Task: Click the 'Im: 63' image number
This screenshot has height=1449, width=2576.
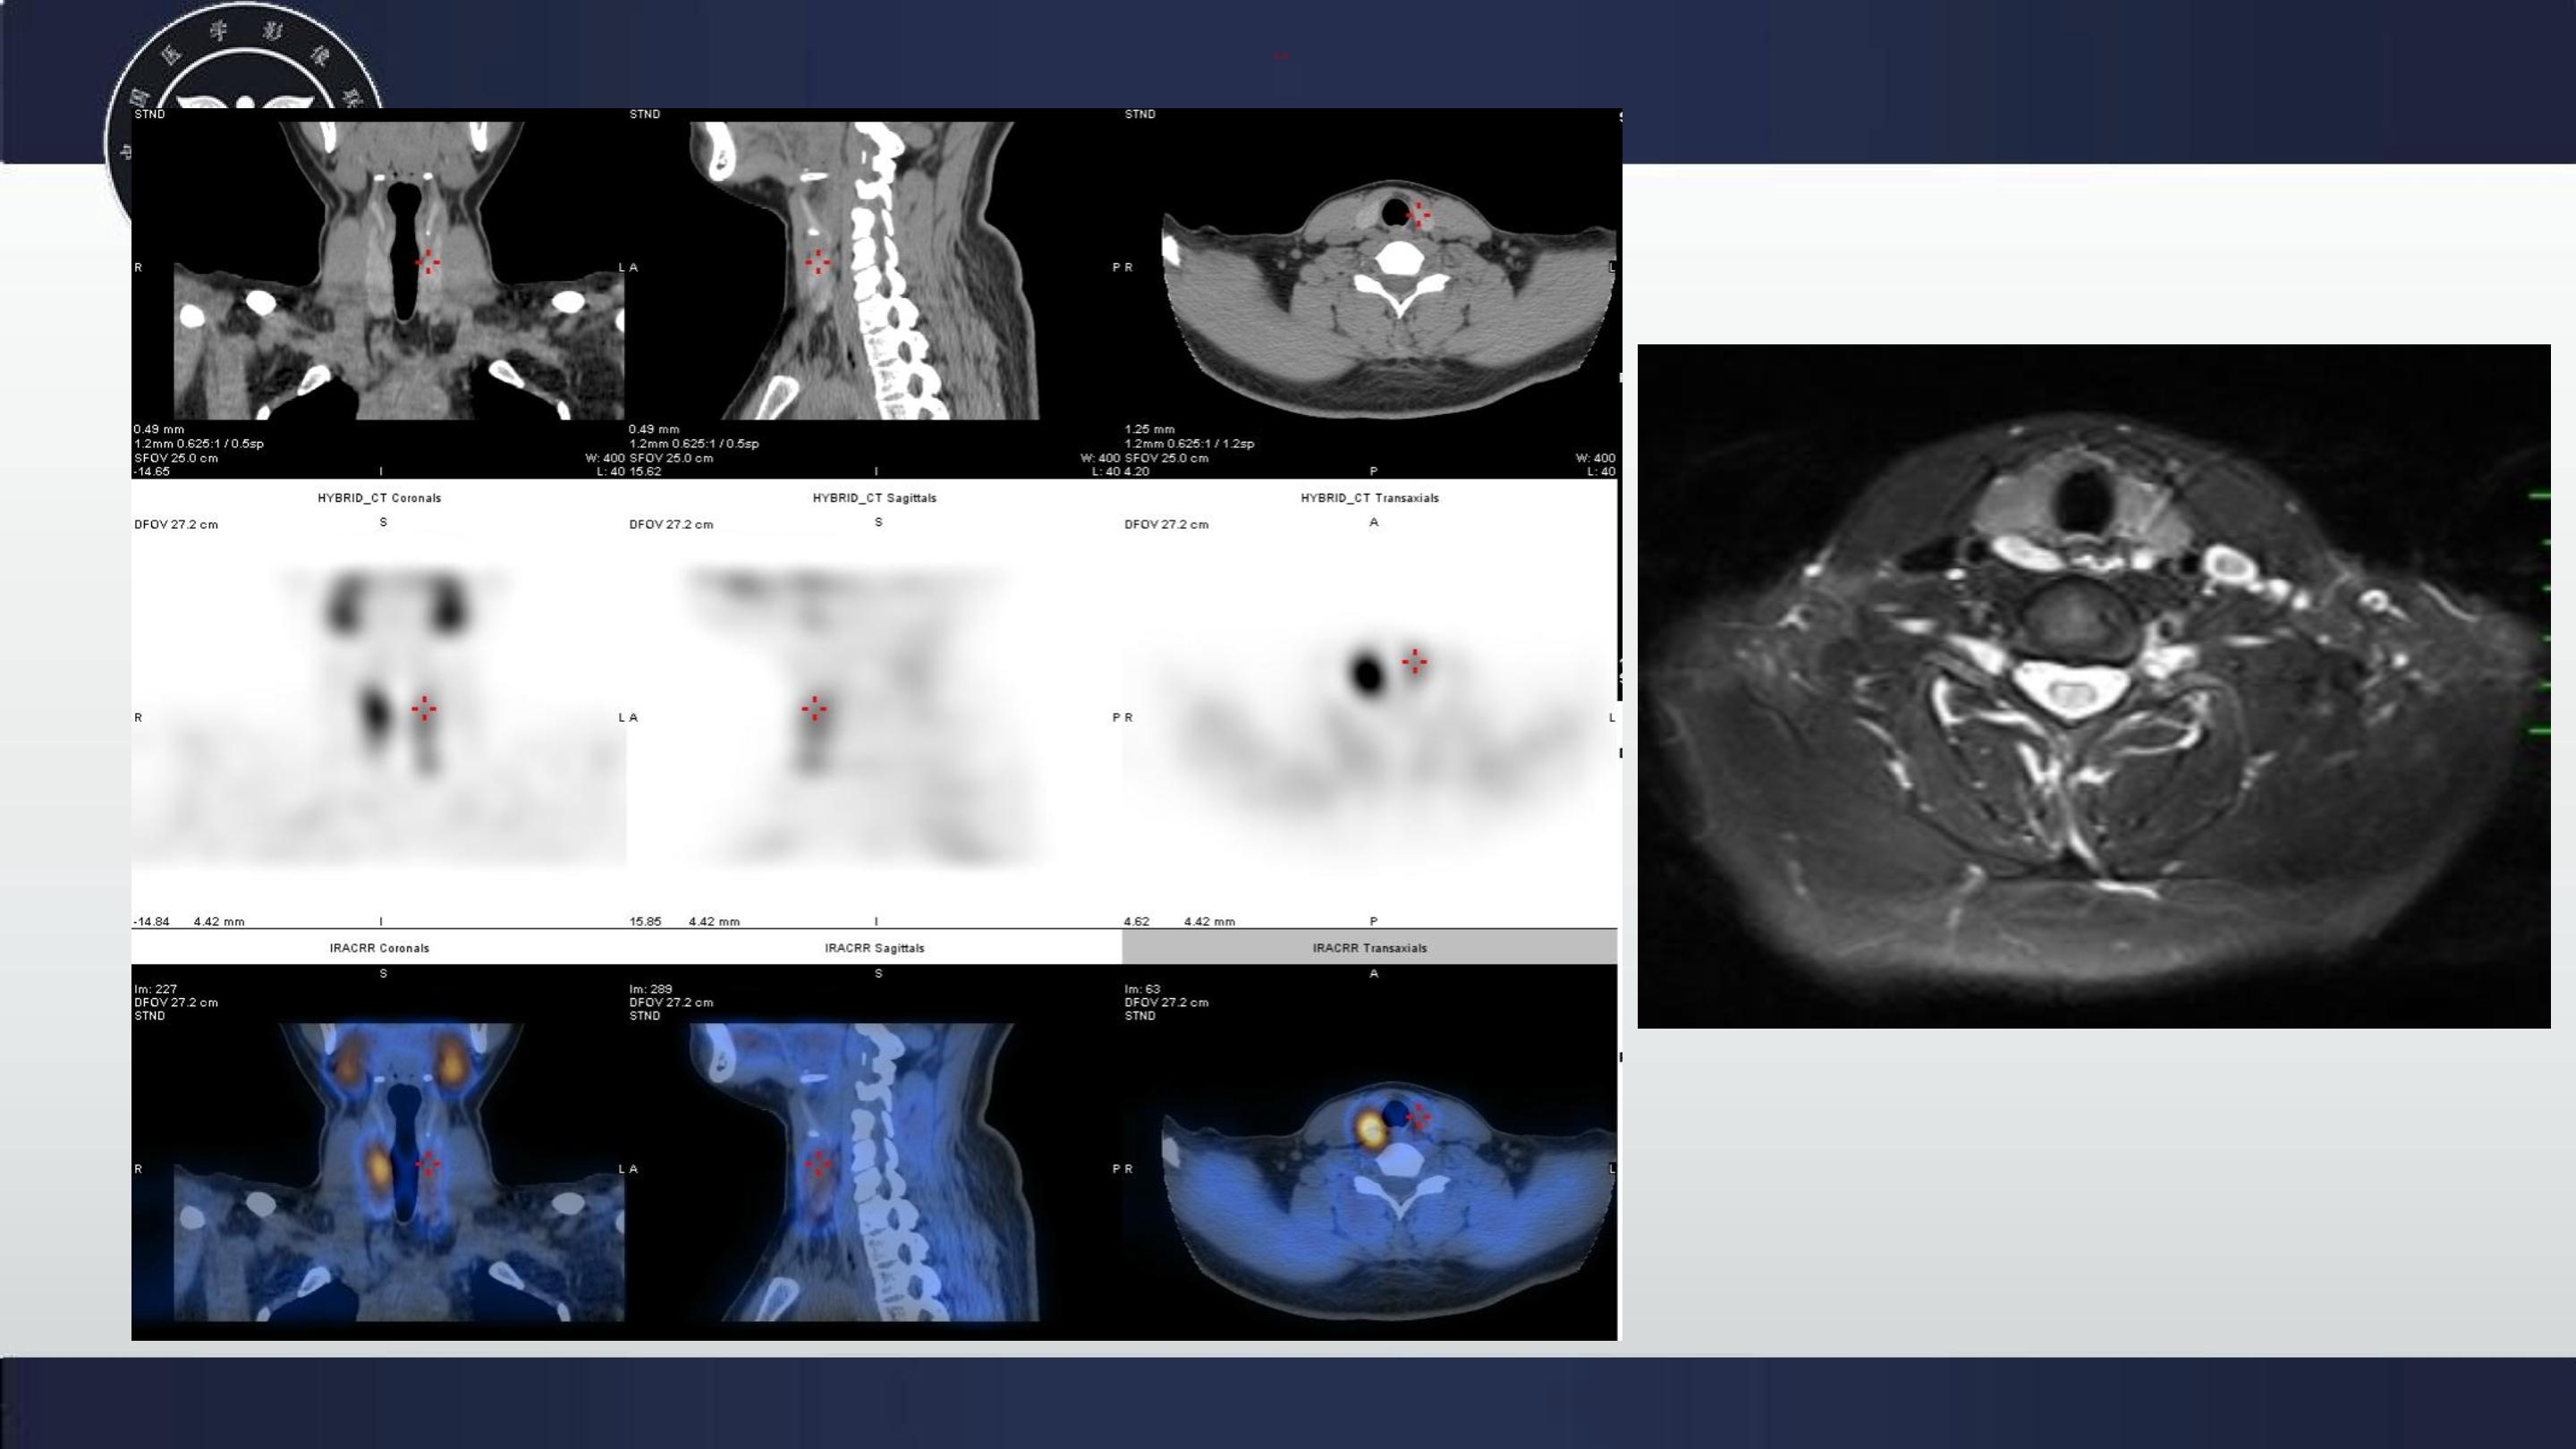Action: point(1142,989)
